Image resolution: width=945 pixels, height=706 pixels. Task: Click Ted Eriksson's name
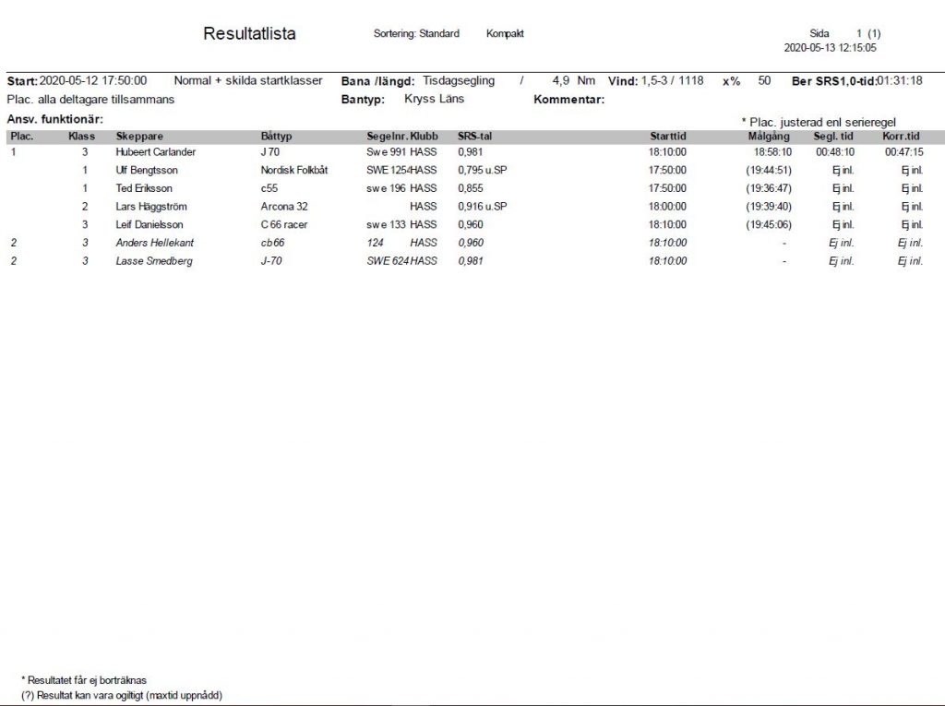coord(144,188)
